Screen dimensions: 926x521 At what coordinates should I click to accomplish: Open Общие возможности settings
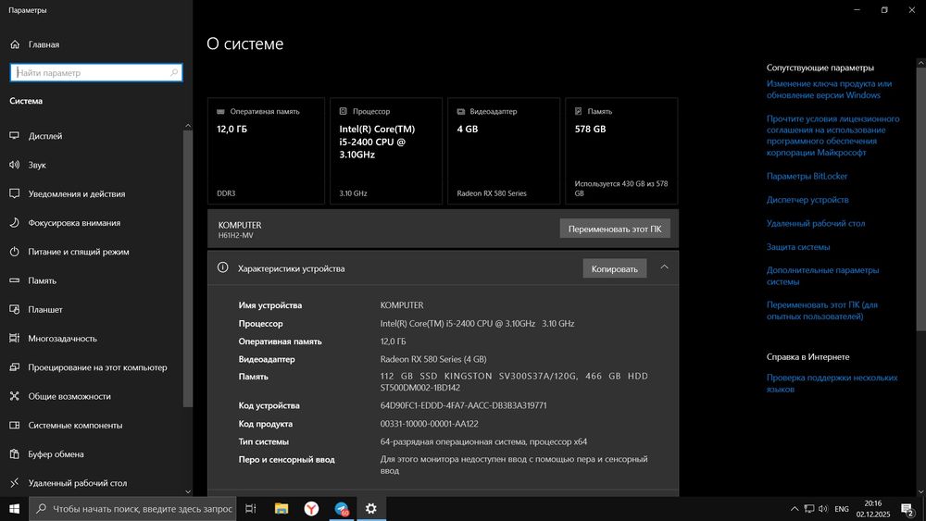(x=69, y=396)
